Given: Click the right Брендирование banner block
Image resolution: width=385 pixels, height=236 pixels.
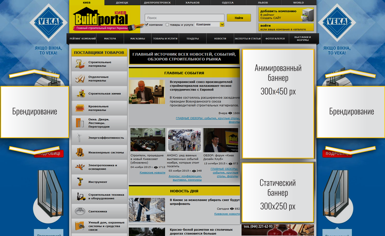Looking at the screenshot, I should pos(351,112).
